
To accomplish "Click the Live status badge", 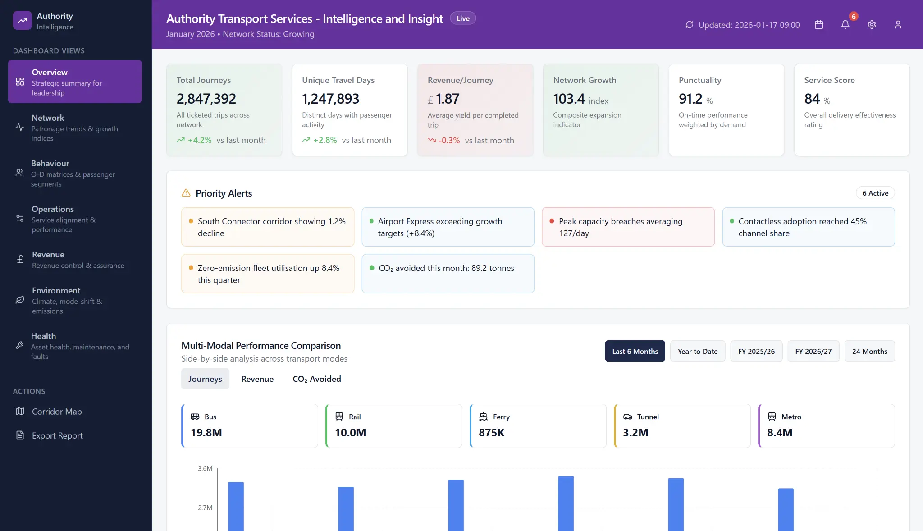I will tap(462, 18).
